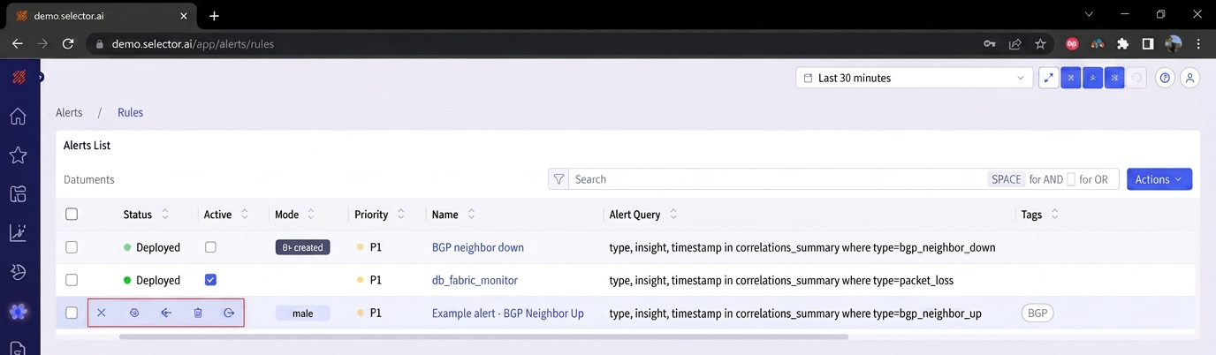Open Example alert - BGP Neighbor Up link

pyautogui.click(x=508, y=313)
